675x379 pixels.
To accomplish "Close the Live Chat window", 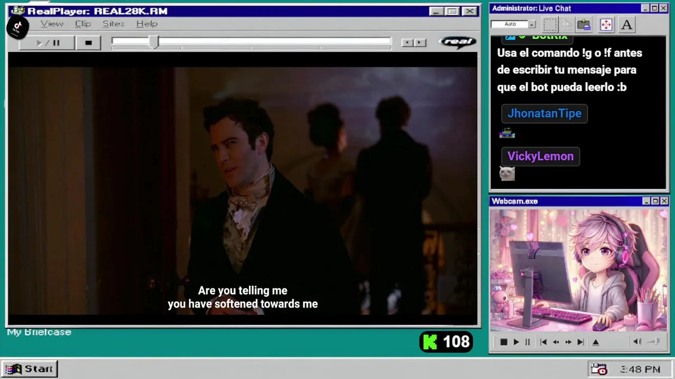I will point(663,8).
